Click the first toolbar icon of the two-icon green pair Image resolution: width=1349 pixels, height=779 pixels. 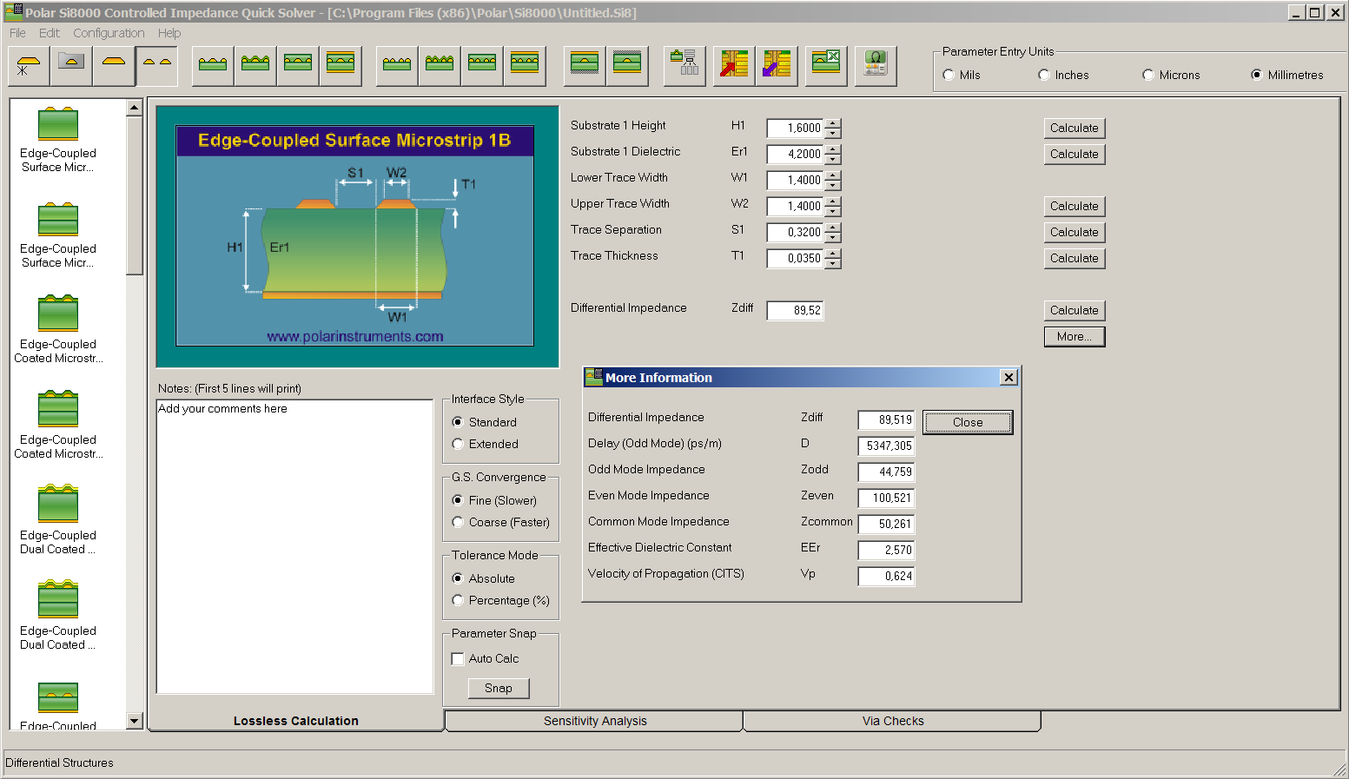585,66
